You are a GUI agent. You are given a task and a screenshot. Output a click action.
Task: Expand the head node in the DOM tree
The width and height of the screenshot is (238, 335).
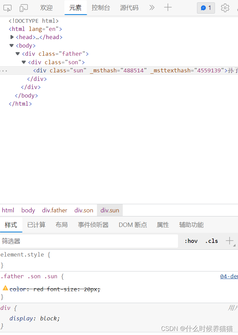pos(12,37)
